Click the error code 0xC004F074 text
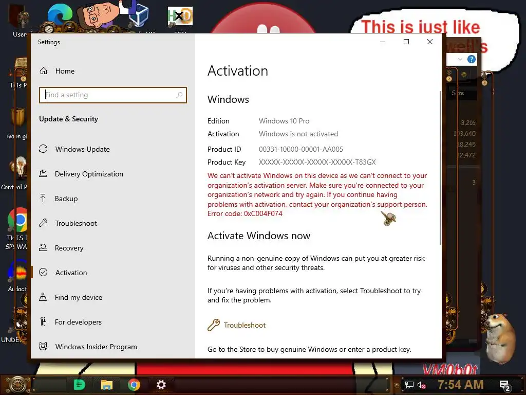526x395 pixels. [263, 213]
